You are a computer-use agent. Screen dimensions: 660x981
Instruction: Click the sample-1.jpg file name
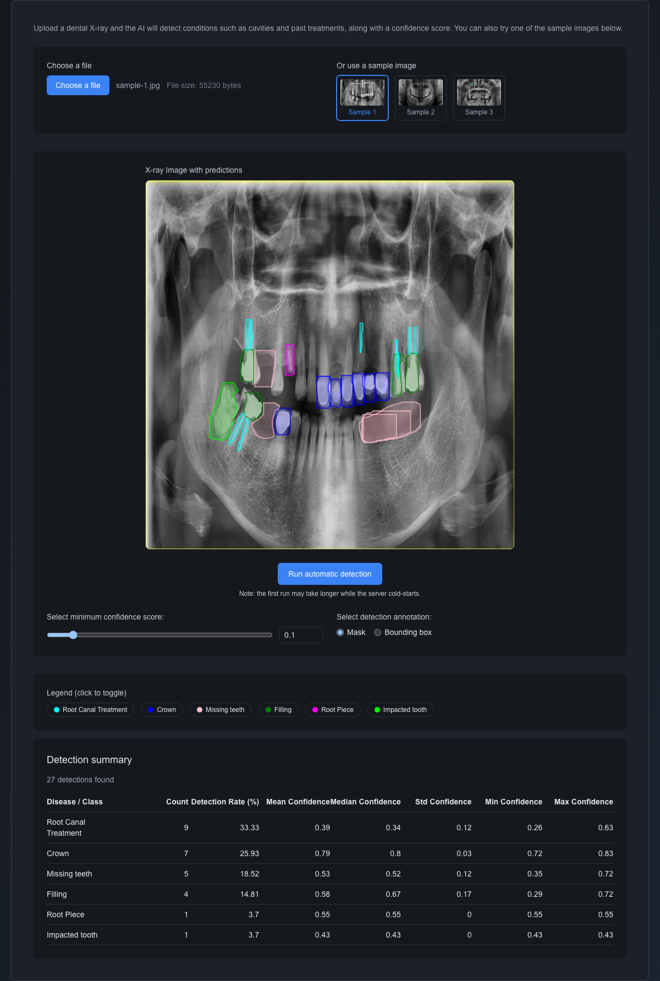pyautogui.click(x=137, y=85)
